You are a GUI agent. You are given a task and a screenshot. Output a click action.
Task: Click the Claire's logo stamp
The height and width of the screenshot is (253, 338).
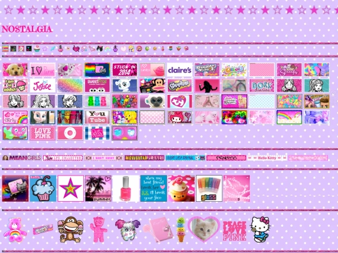180,70
